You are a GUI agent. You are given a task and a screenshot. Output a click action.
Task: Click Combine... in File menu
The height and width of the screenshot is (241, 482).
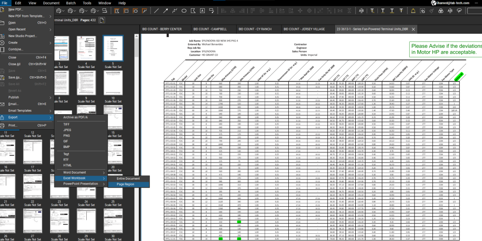click(27, 49)
